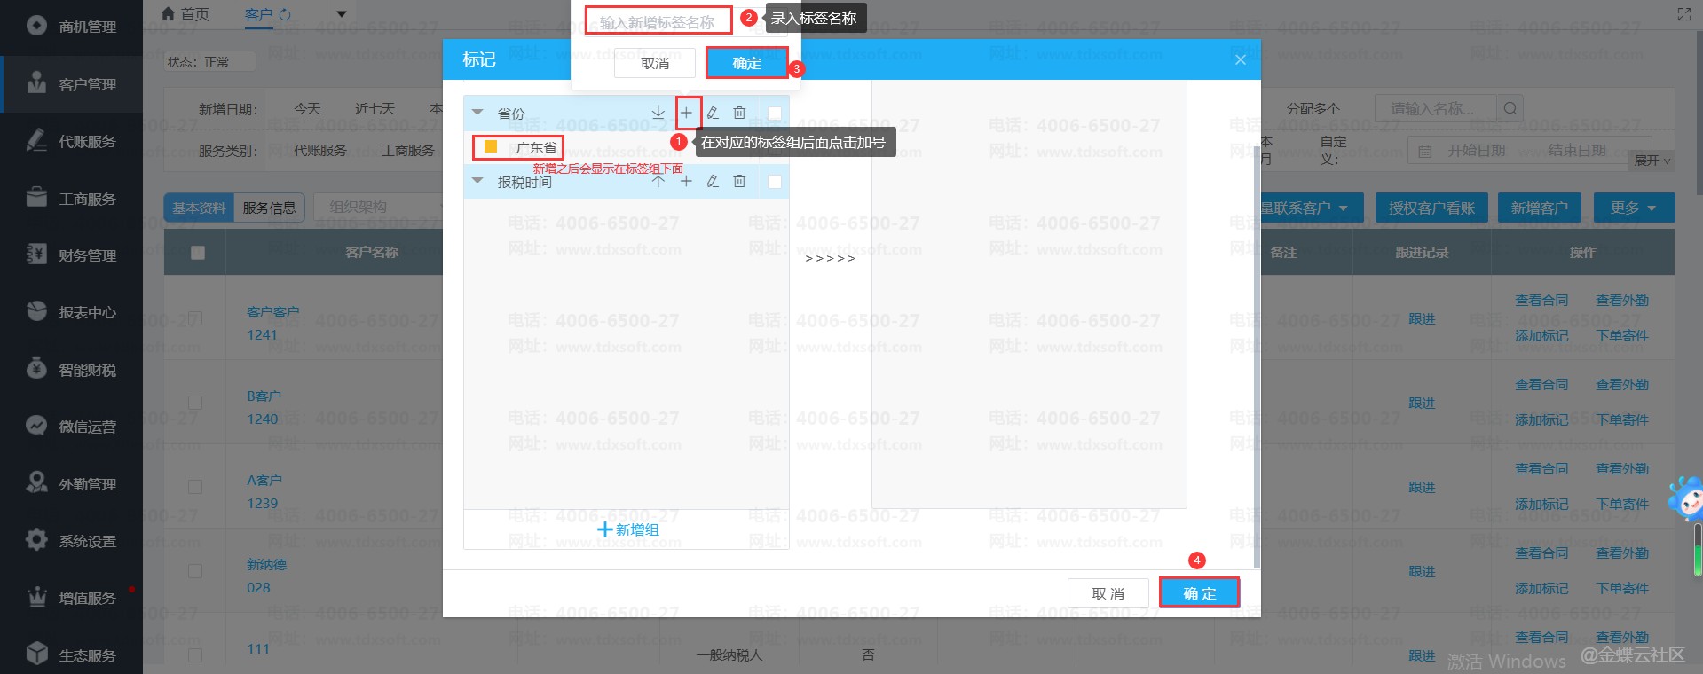Open customer link 新纳德
The height and width of the screenshot is (674, 1703).
click(x=266, y=564)
